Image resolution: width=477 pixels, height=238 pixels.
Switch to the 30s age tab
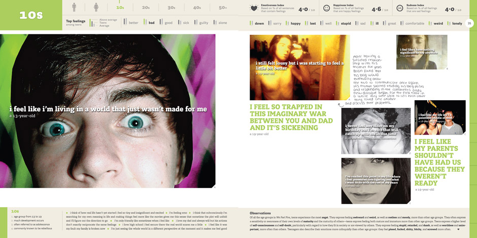pyautogui.click(x=172, y=8)
